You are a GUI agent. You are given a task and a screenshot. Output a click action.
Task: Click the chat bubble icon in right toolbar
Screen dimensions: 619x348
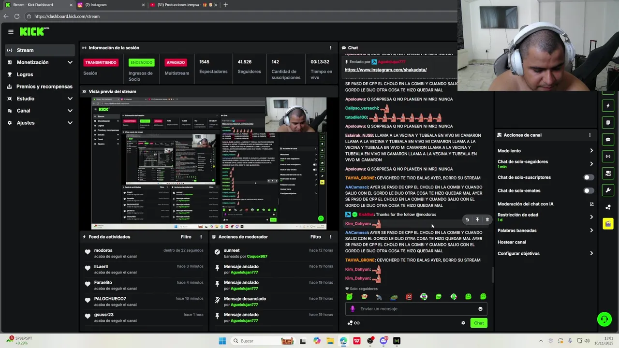(x=608, y=140)
